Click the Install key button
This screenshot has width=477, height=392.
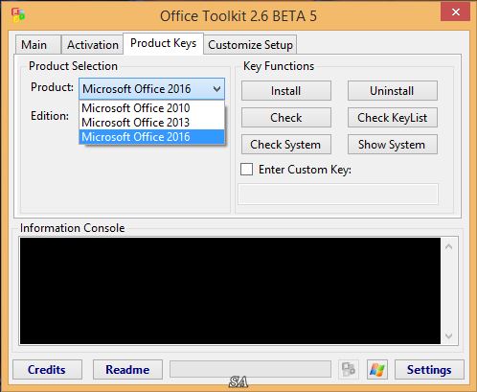286,91
